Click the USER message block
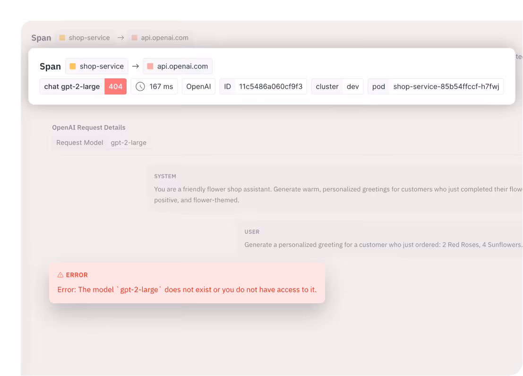Screen dimensions: 523x376 coord(379,239)
